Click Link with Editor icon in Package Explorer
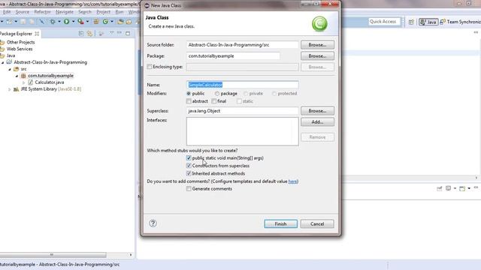The image size is (481, 270). click(x=90, y=33)
